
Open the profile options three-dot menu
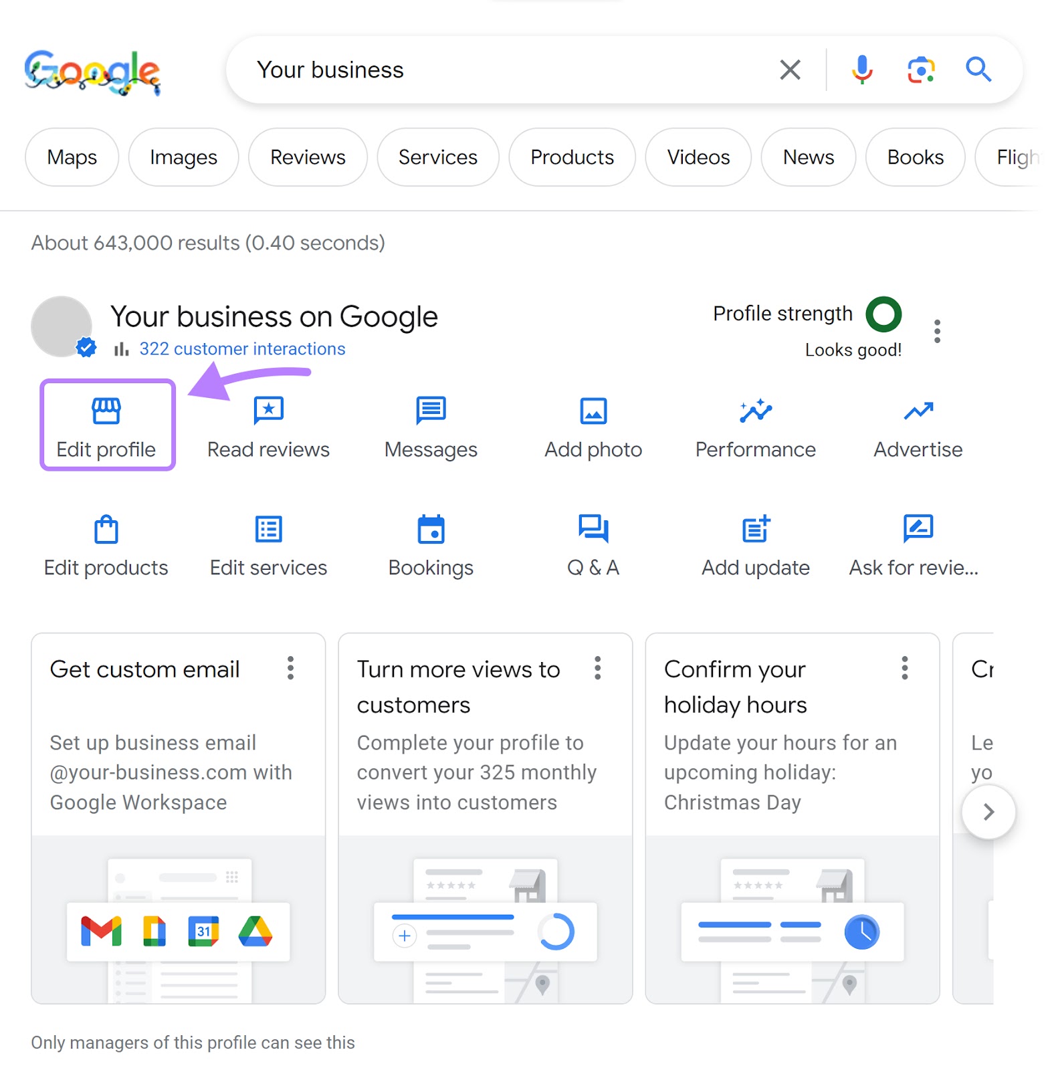coord(937,330)
